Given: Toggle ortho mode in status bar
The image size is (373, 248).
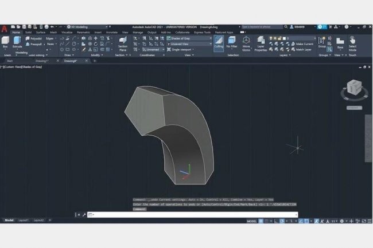Looking at the screenshot, I should click(276, 221).
